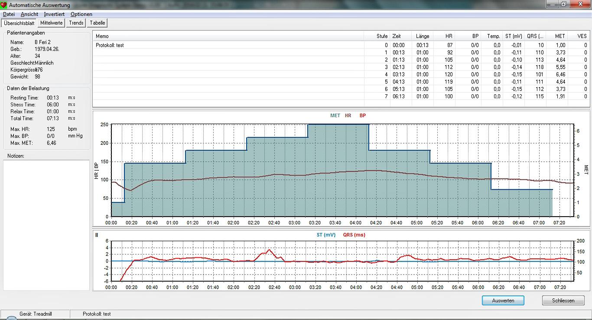The height and width of the screenshot is (320, 592).
Task: Click the QRS (ms) legend label on lower chart
Action: [354, 235]
